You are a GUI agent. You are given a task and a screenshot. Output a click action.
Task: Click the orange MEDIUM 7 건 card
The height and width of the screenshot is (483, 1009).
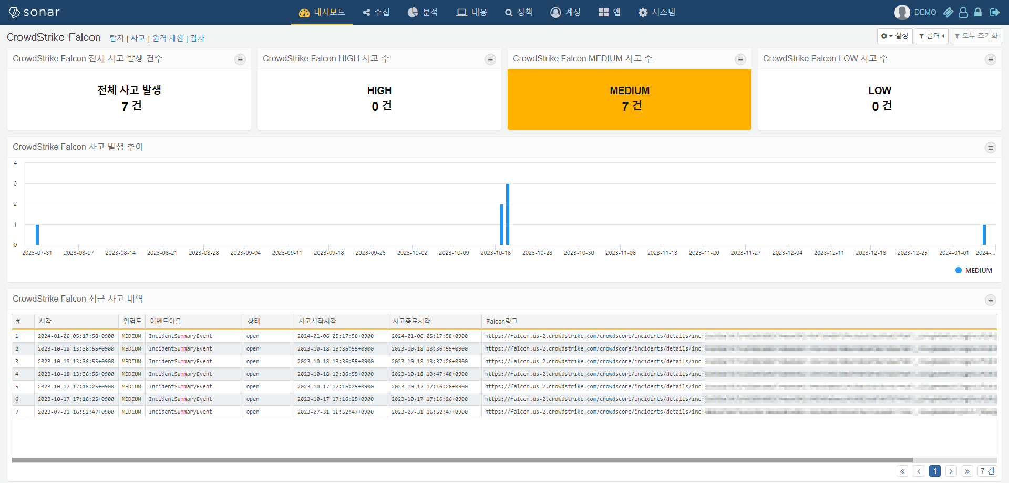pos(630,99)
